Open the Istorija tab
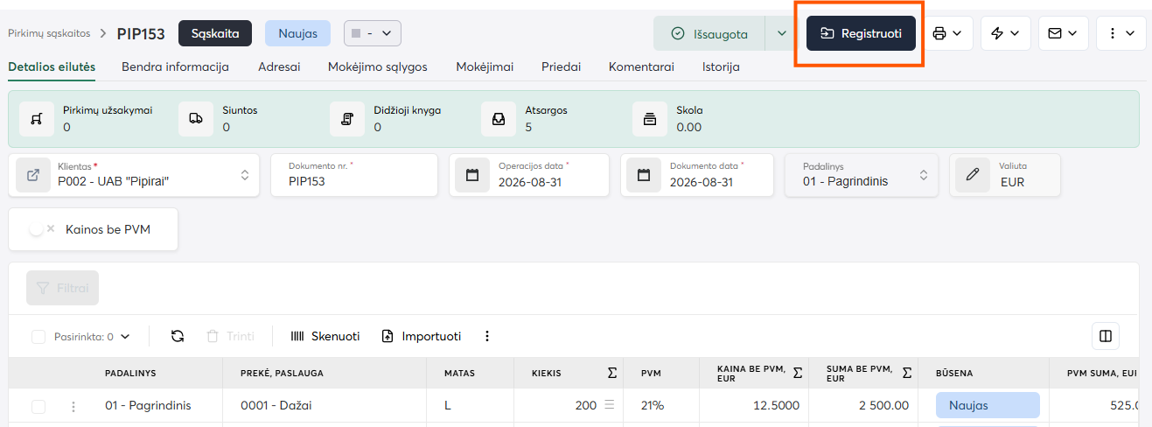Viewport: 1152px width, 427px height. coord(721,66)
